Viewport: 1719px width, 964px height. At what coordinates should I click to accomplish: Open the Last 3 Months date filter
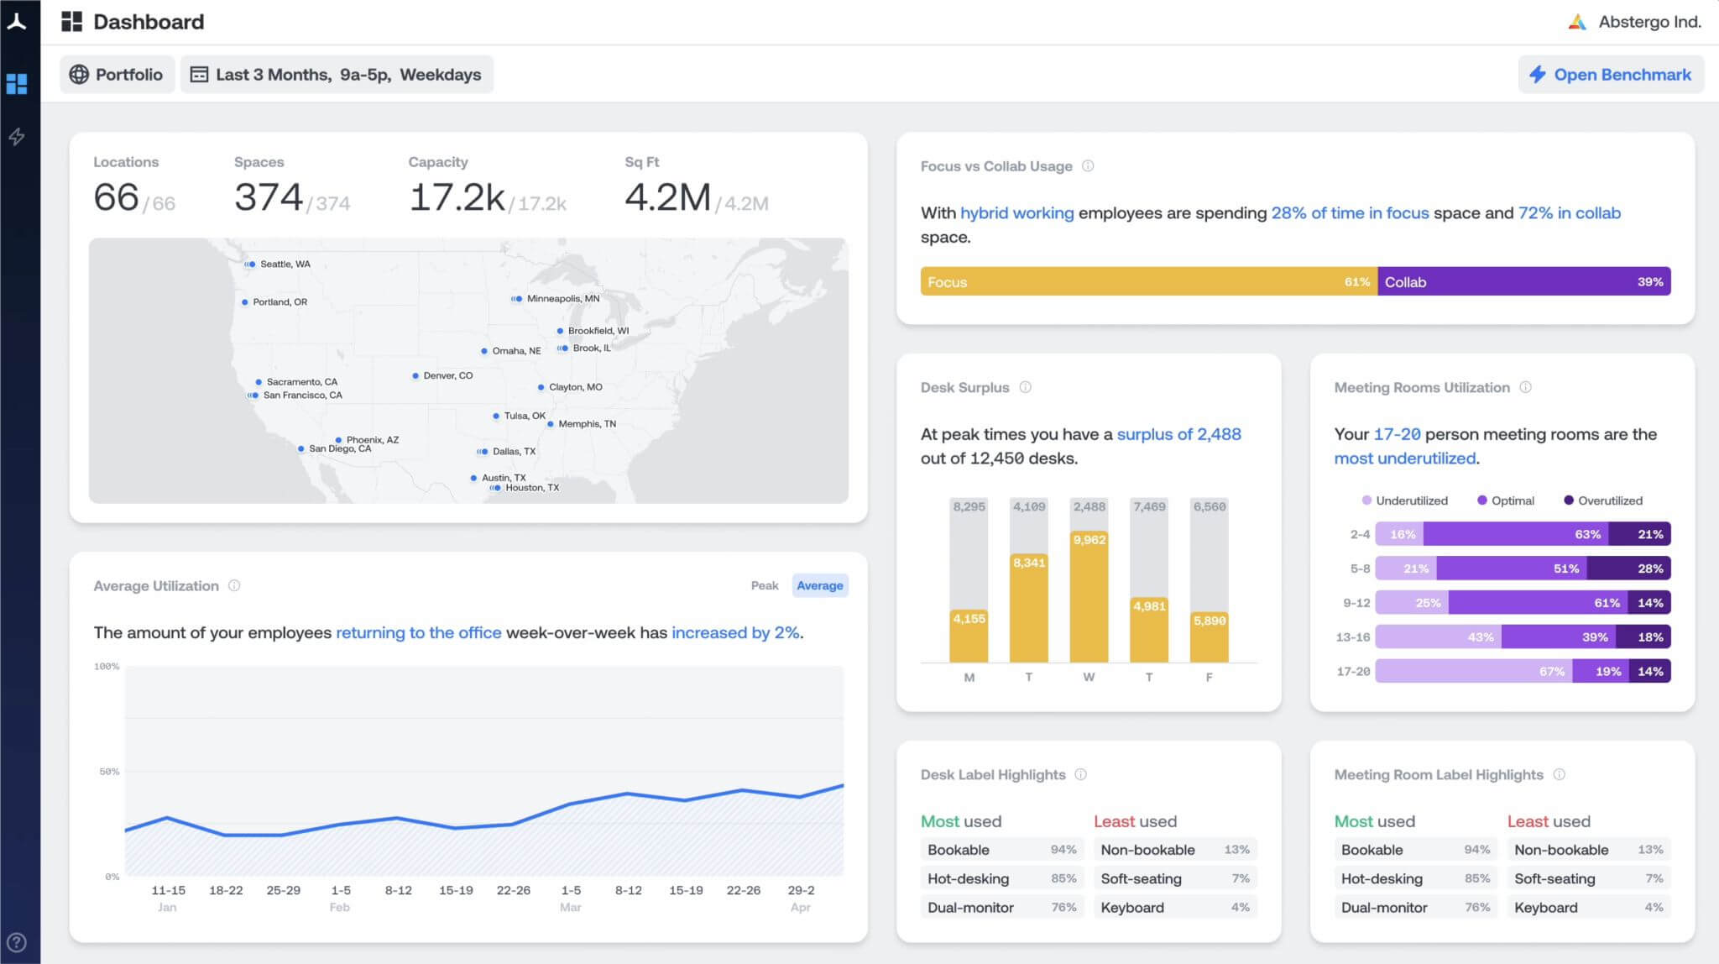coord(337,75)
